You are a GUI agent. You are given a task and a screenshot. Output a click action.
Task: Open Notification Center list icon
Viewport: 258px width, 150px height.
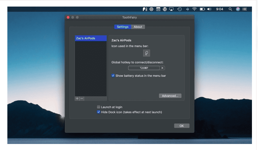click(x=245, y=9)
